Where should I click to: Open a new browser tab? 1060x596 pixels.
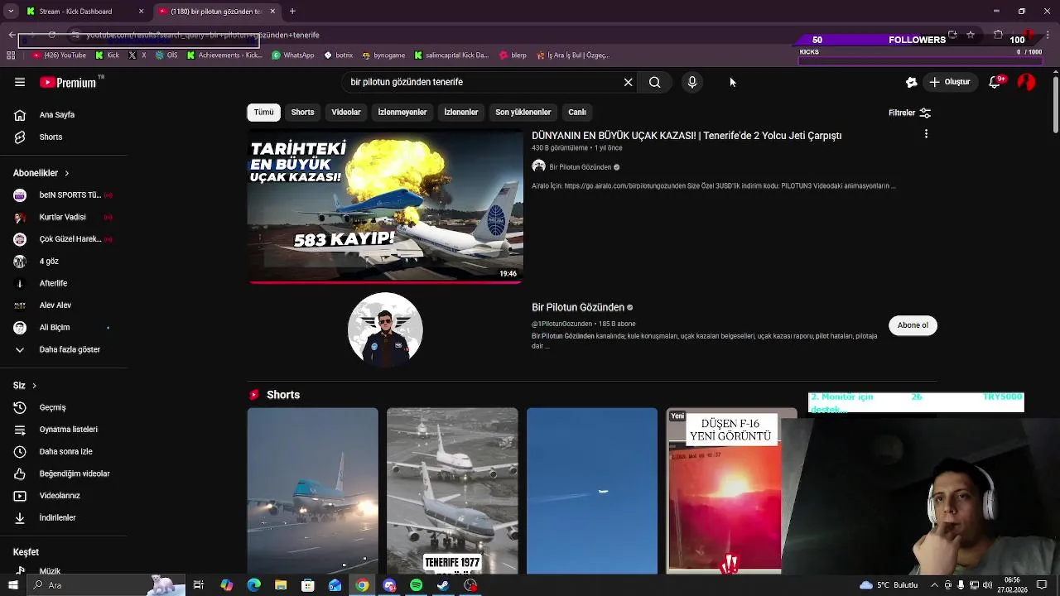pyautogui.click(x=292, y=12)
